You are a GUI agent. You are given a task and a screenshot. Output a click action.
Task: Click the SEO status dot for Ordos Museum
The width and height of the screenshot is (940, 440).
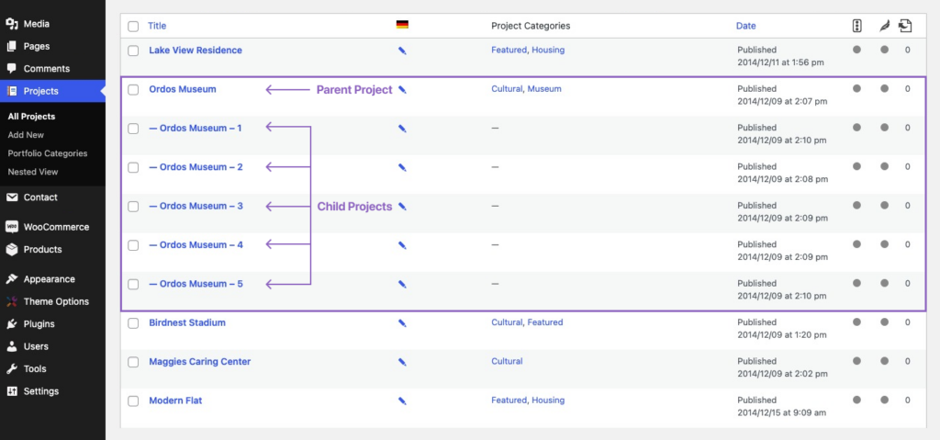856,89
